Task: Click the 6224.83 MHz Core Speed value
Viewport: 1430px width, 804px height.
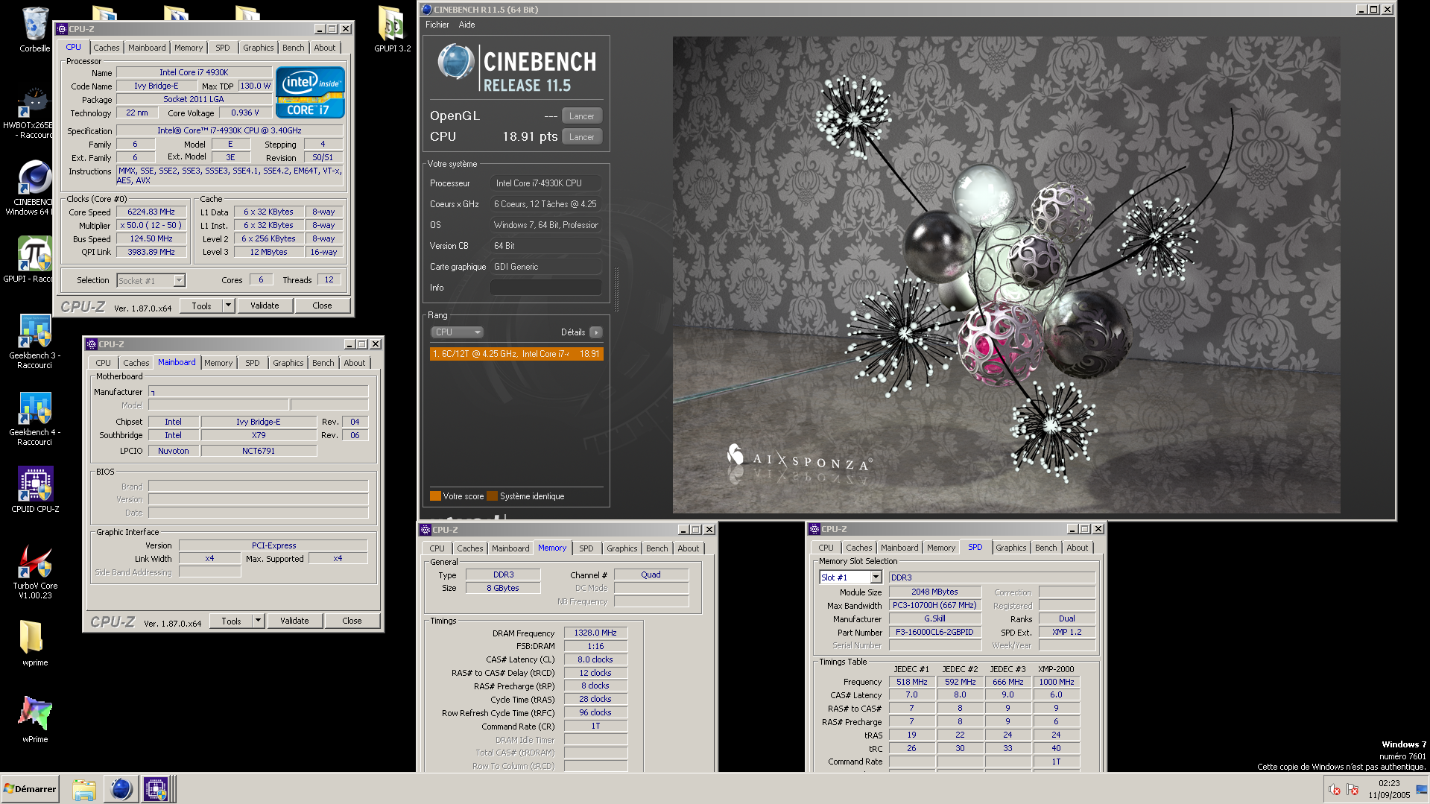Action: 151,212
